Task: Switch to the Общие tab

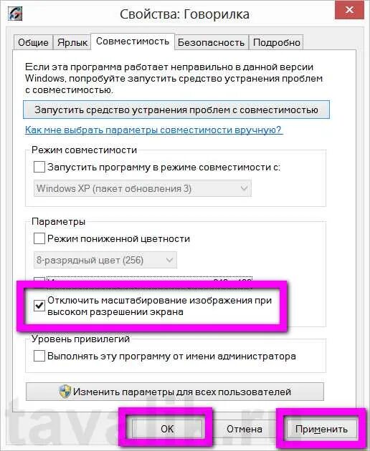Action: [33, 42]
